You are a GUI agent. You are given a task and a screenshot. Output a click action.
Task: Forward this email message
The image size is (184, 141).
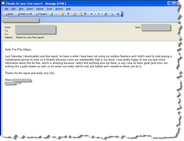coord(41,14)
